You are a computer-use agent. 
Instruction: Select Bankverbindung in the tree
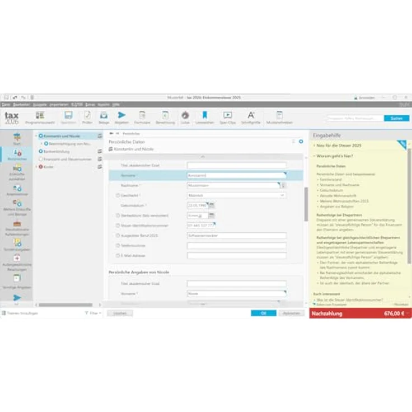click(57, 151)
